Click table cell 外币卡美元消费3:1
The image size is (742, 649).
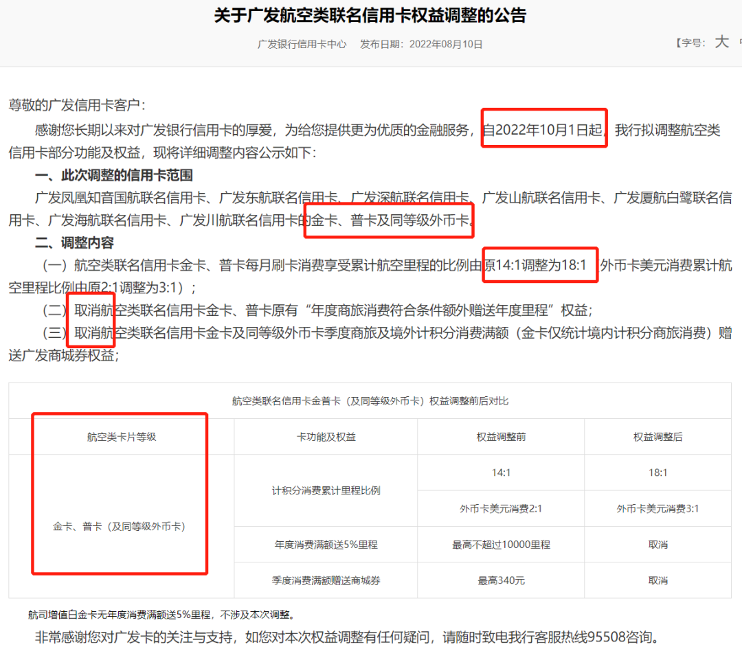pos(658,508)
